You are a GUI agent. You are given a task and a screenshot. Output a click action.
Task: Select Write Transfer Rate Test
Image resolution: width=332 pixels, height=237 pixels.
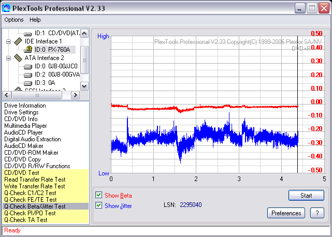pyautogui.click(x=46, y=186)
